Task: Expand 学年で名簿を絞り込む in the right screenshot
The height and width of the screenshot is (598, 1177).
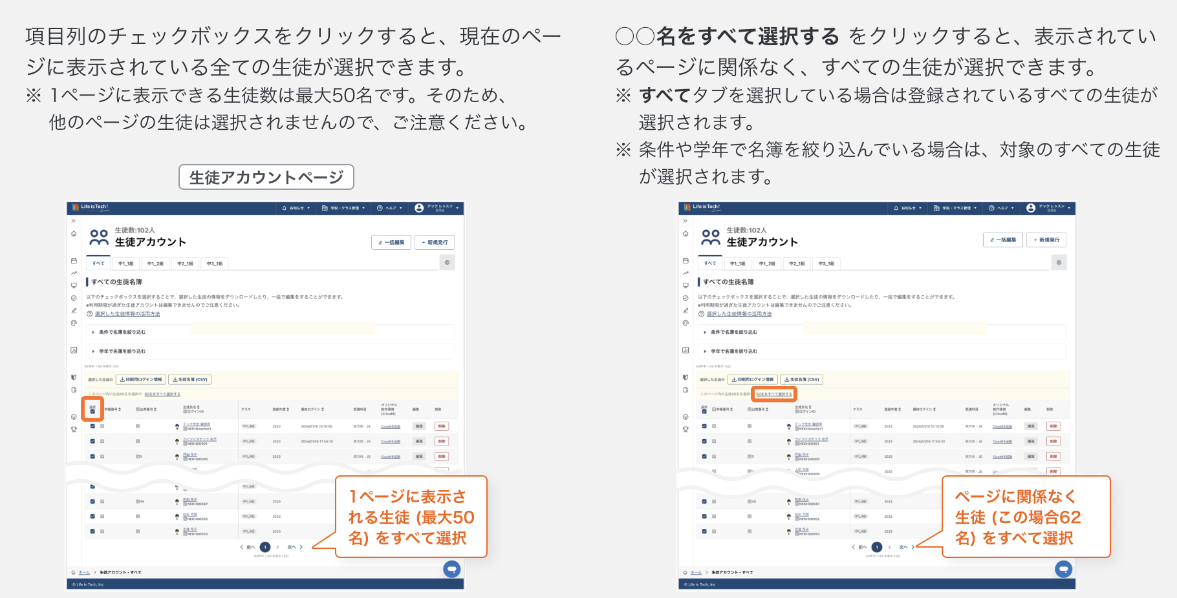Action: 733,351
